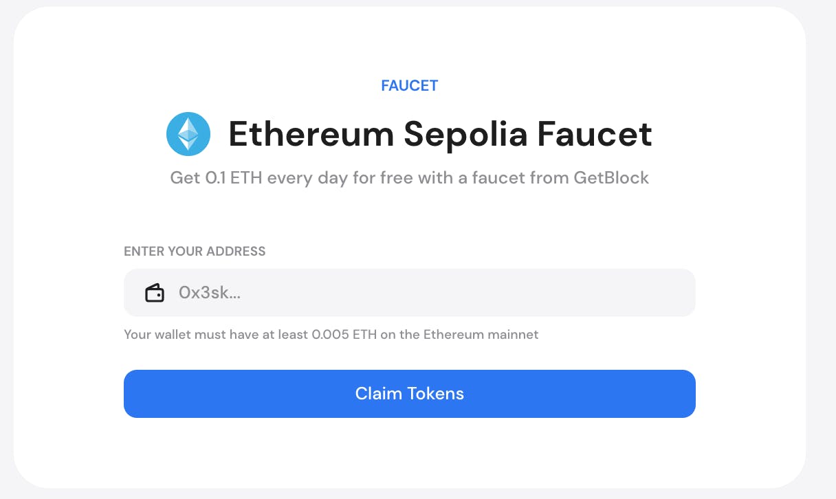Click the 0.005 ETH mainnet requirement note
The width and height of the screenshot is (836, 499).
[331, 335]
